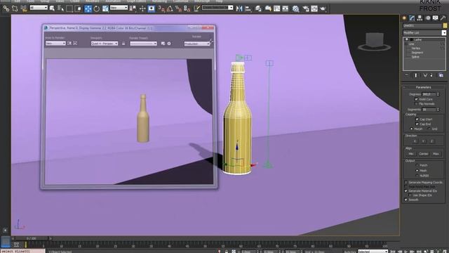Click Bind to Space Warp icon

[23, 8]
